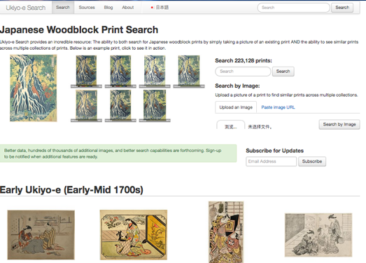Click the 浏览 file browse button

click(x=231, y=126)
